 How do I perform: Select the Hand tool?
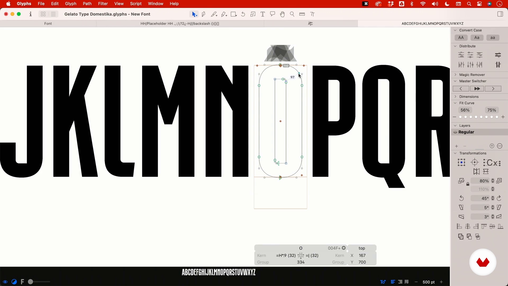(x=282, y=14)
